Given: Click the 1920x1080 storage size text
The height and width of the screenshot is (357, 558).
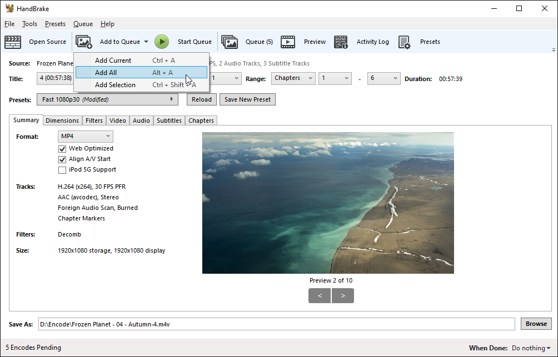Looking at the screenshot, I should (x=111, y=251).
